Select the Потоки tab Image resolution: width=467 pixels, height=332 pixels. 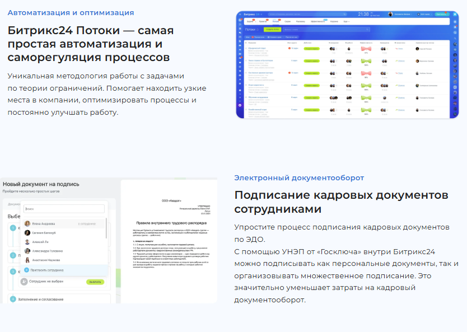click(276, 21)
